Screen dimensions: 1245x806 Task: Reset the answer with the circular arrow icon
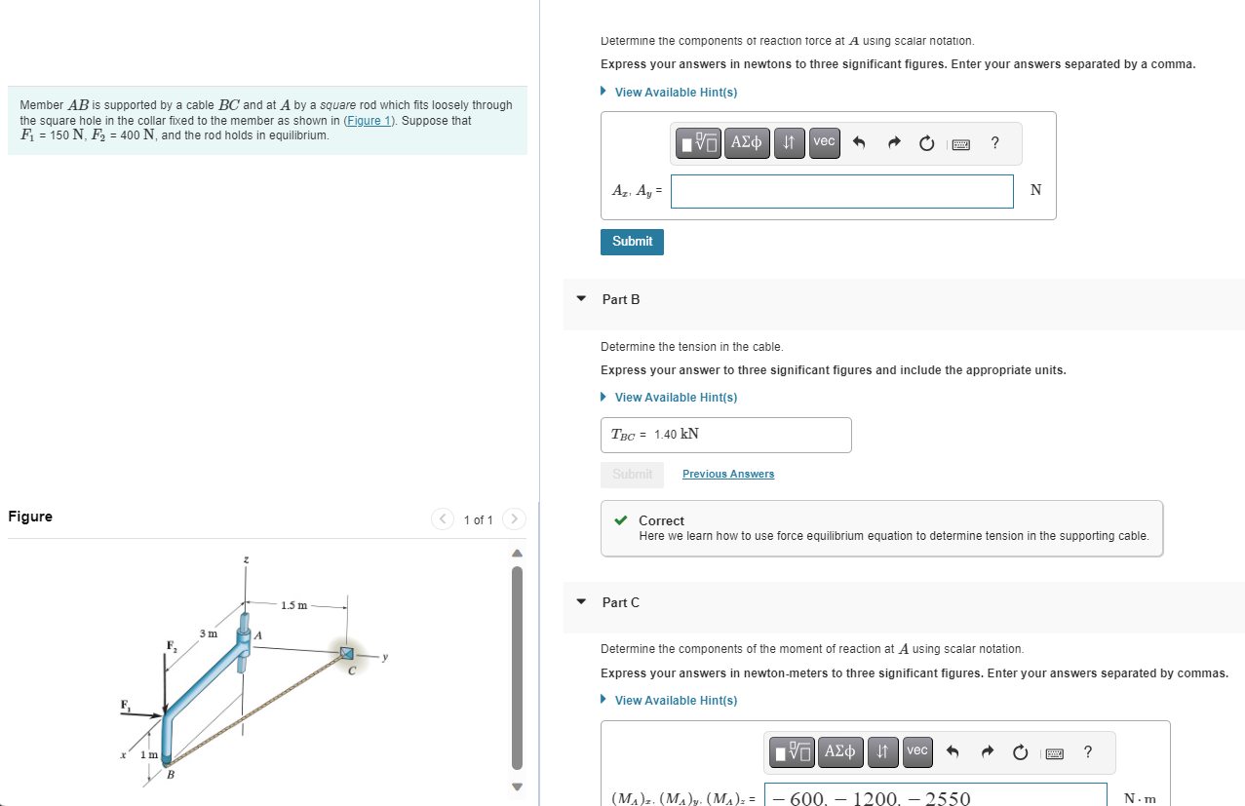click(925, 142)
